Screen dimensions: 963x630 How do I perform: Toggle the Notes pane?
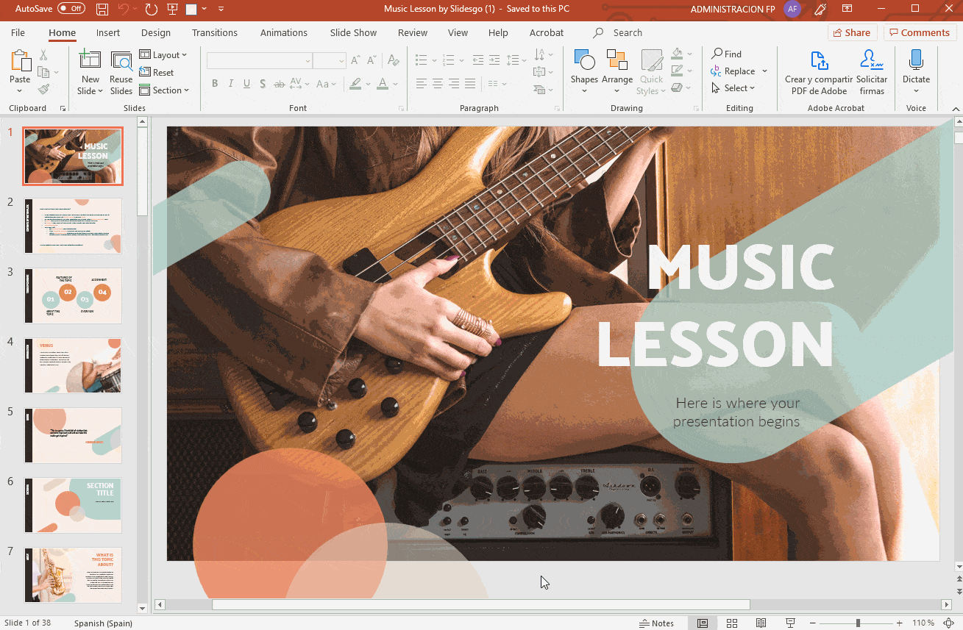[656, 623]
